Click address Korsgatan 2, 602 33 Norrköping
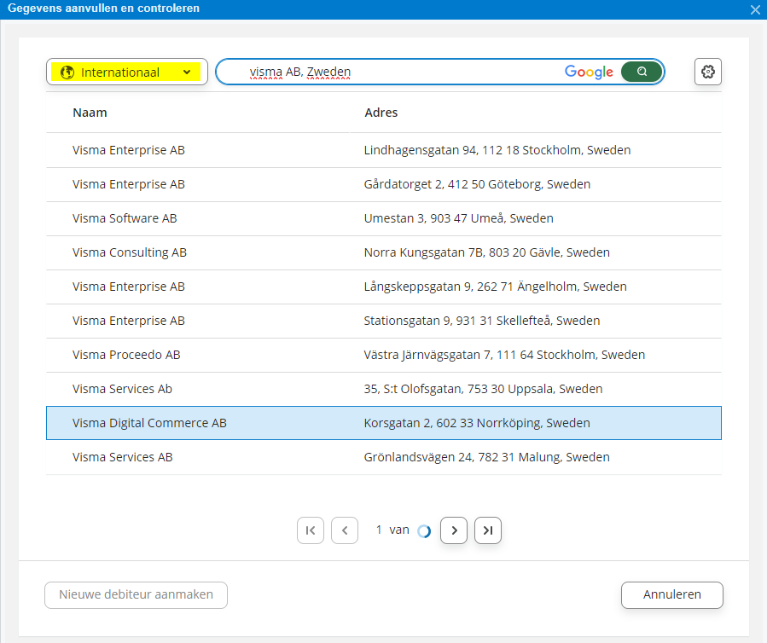 tap(477, 423)
